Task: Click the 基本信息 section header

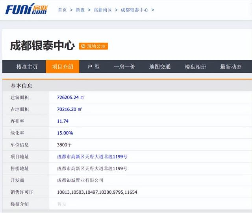Action: point(21,86)
